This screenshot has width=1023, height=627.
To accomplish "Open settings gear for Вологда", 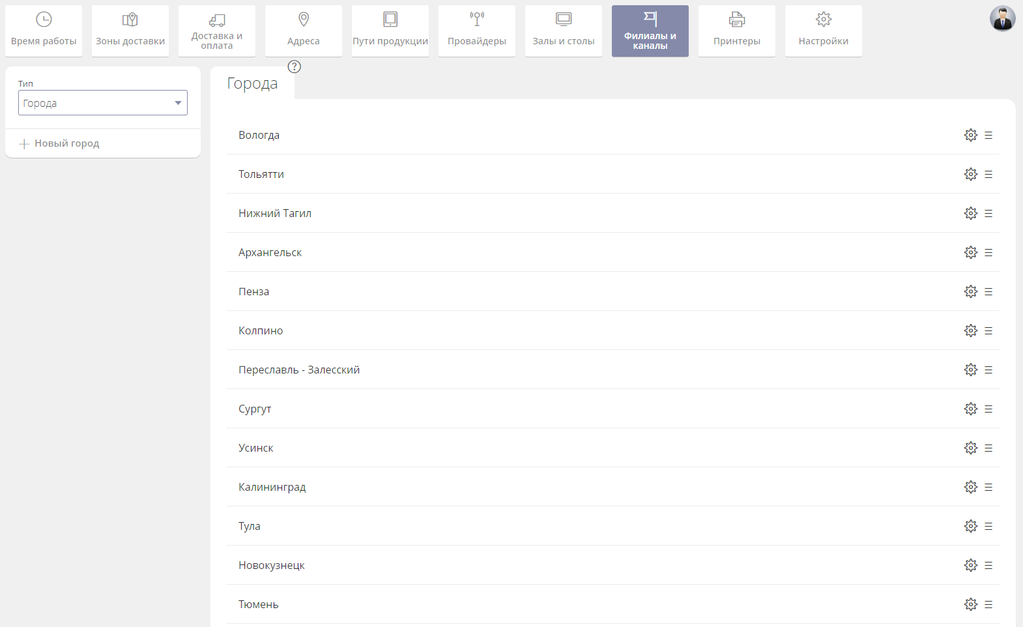I will point(970,135).
